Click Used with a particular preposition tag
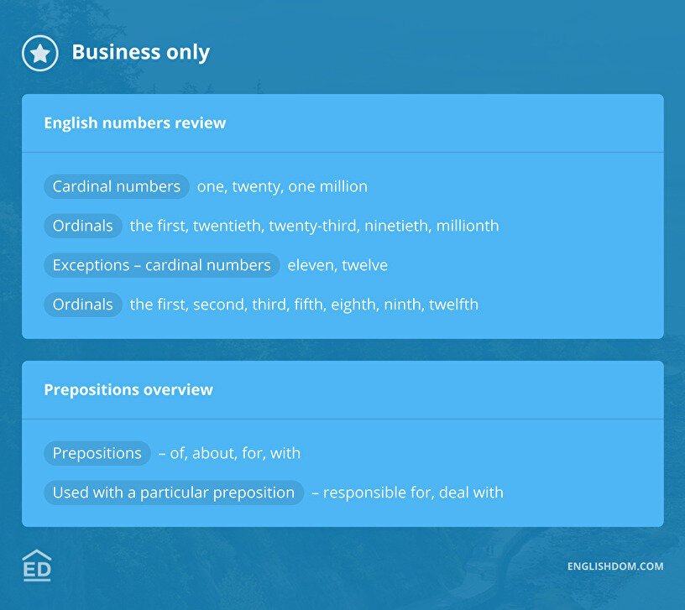Screen dimensions: 685x610 174,493
